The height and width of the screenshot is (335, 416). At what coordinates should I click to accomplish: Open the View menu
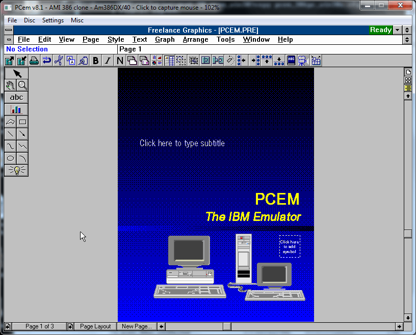(66, 40)
